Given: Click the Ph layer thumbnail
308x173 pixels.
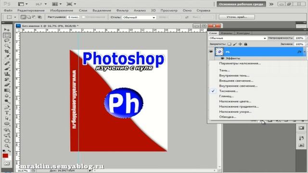Looking at the screenshot, I should 219,51.
